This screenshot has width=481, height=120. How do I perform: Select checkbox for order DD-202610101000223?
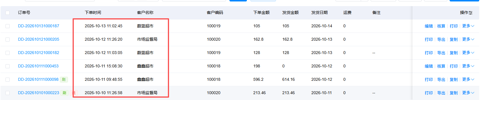pyautogui.click(x=8, y=93)
